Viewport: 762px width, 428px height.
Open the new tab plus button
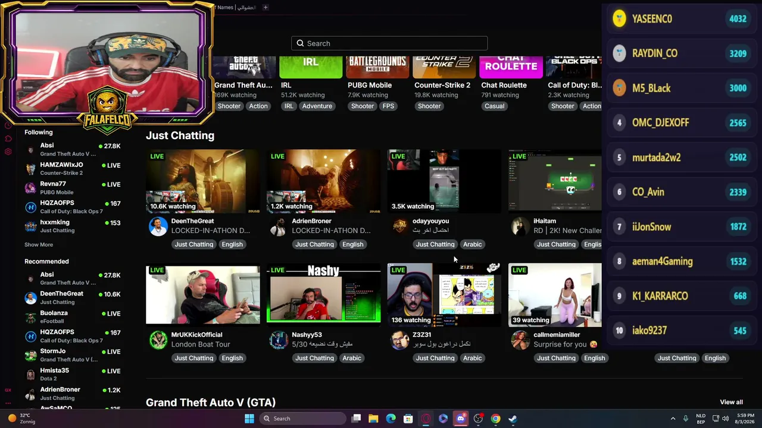266,7
